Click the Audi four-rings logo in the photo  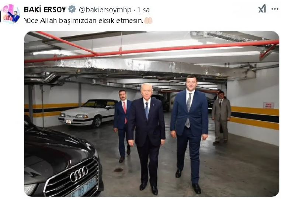click(x=79, y=174)
